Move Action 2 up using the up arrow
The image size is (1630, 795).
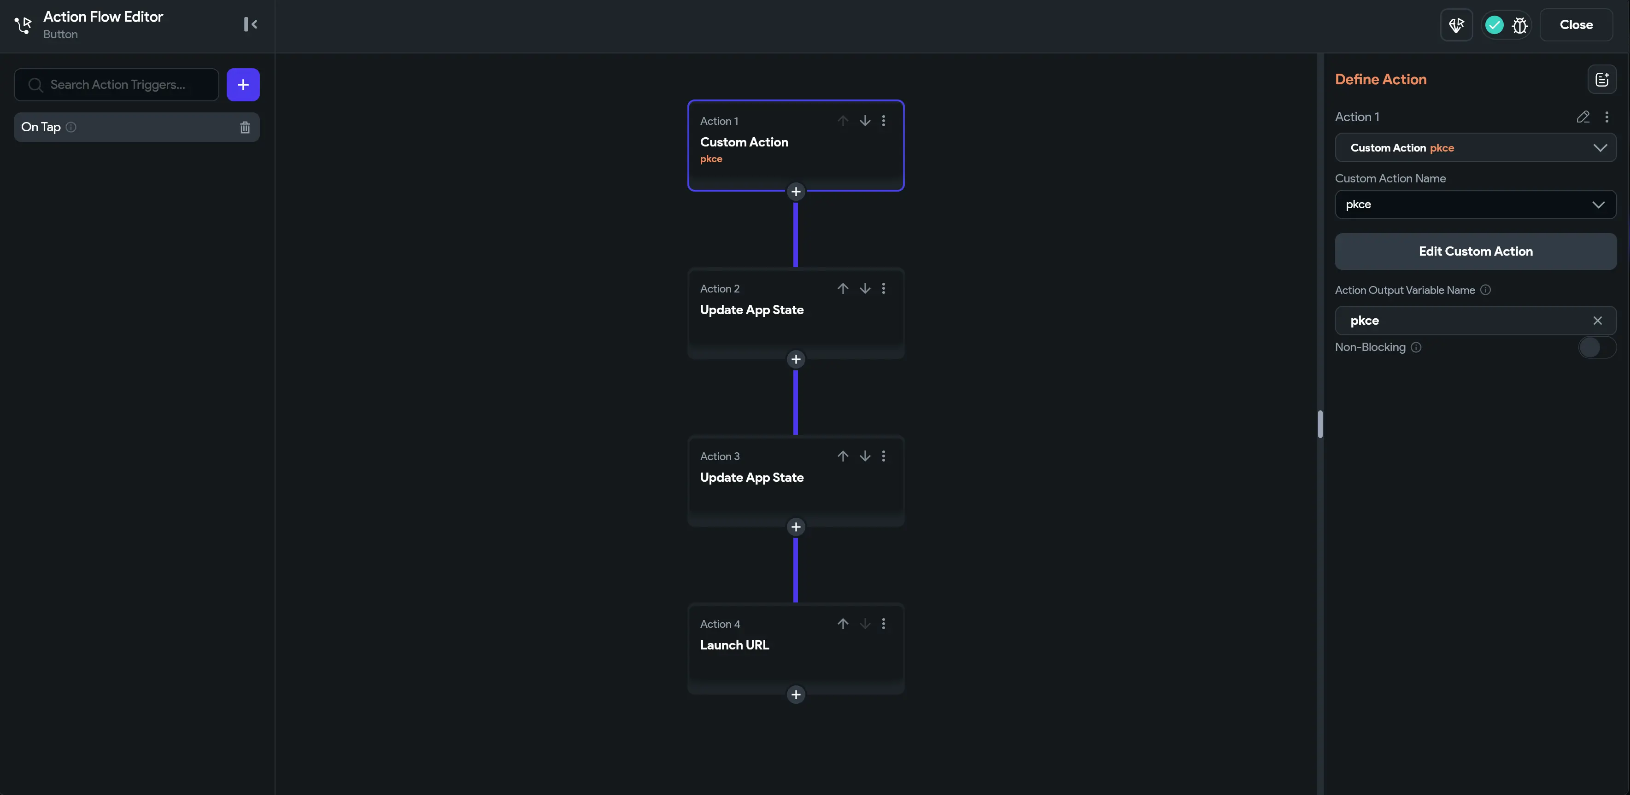tap(842, 288)
